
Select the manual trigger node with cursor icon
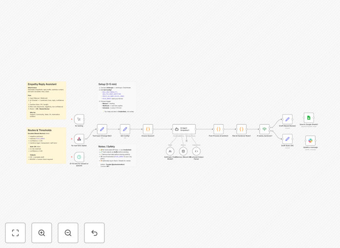(79, 119)
